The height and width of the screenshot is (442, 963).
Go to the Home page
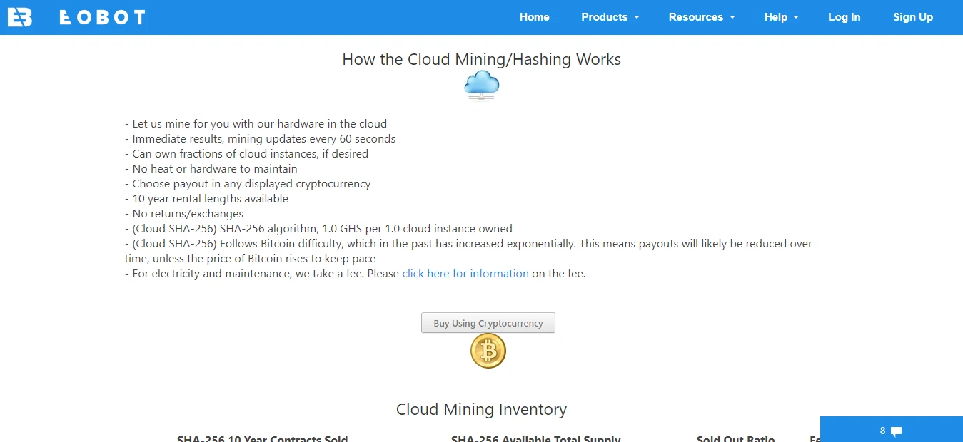[x=534, y=17]
